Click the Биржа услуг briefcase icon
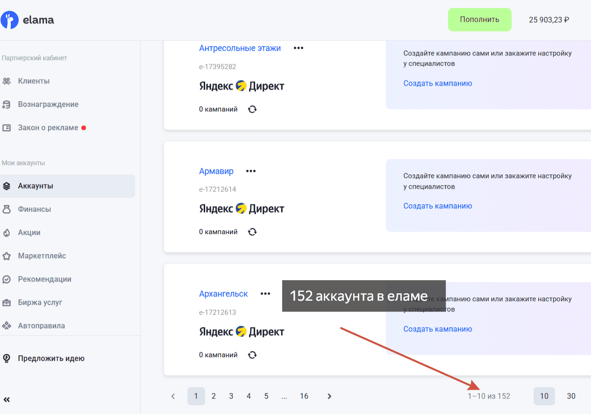Viewport: 591px width, 414px height. coord(7,303)
